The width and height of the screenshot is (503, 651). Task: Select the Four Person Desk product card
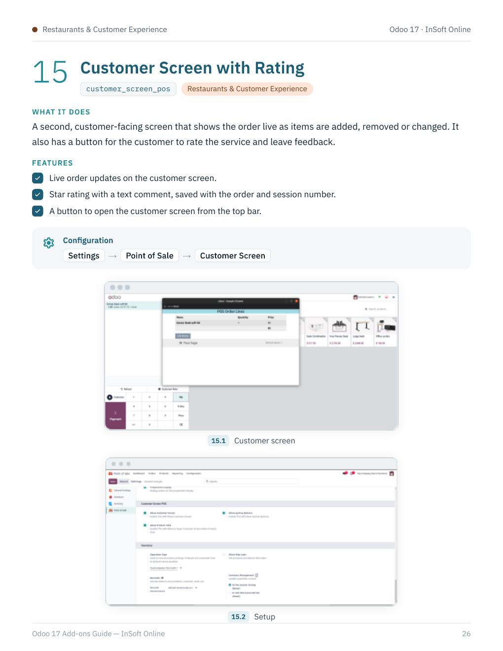[x=339, y=332]
